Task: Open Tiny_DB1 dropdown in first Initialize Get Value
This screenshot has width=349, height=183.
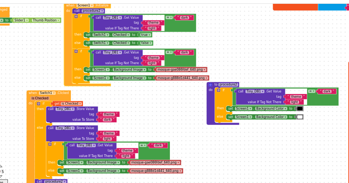Action: point(112,18)
